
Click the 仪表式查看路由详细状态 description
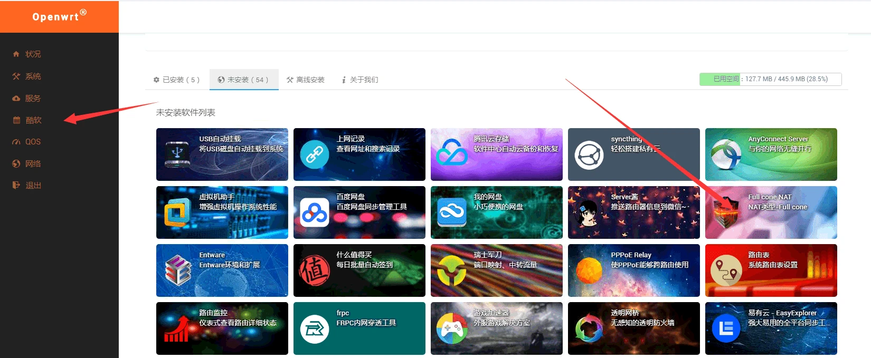[238, 323]
